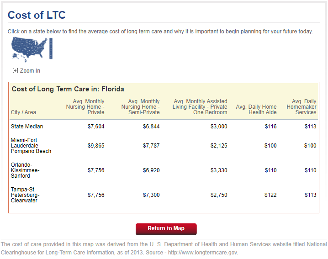Select the City / Area column header
This screenshot has height=259, width=328.
coord(23,112)
